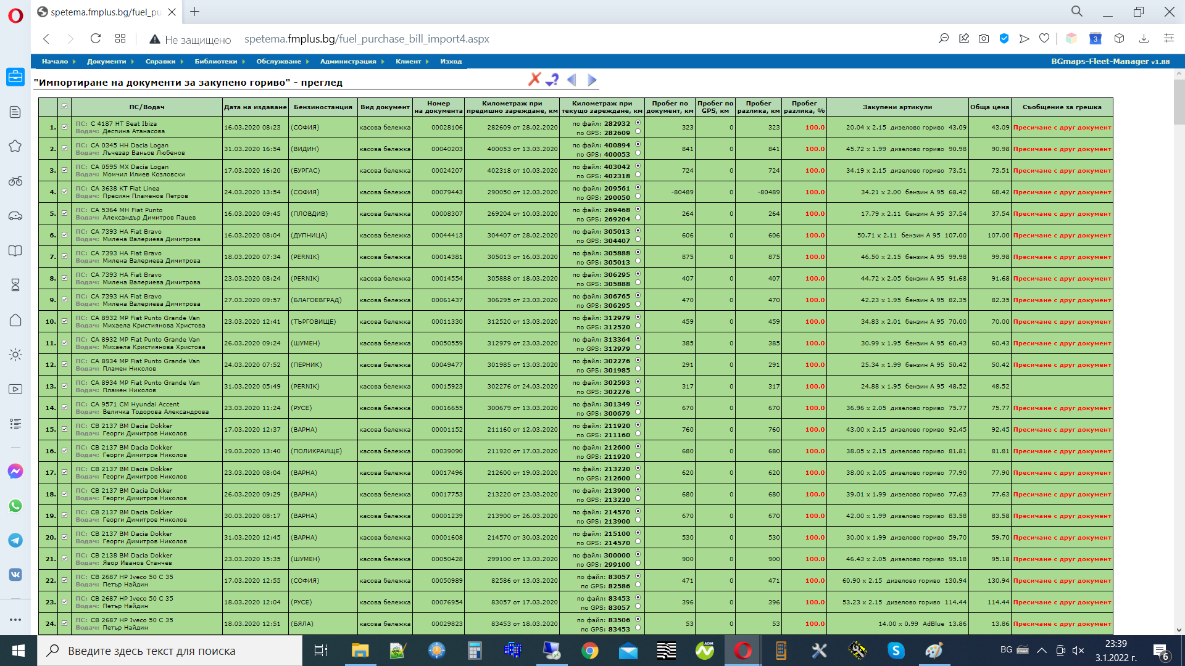The height and width of the screenshot is (666, 1185).
Task: Open Telegram in the Opera sidebar
Action: [15, 540]
